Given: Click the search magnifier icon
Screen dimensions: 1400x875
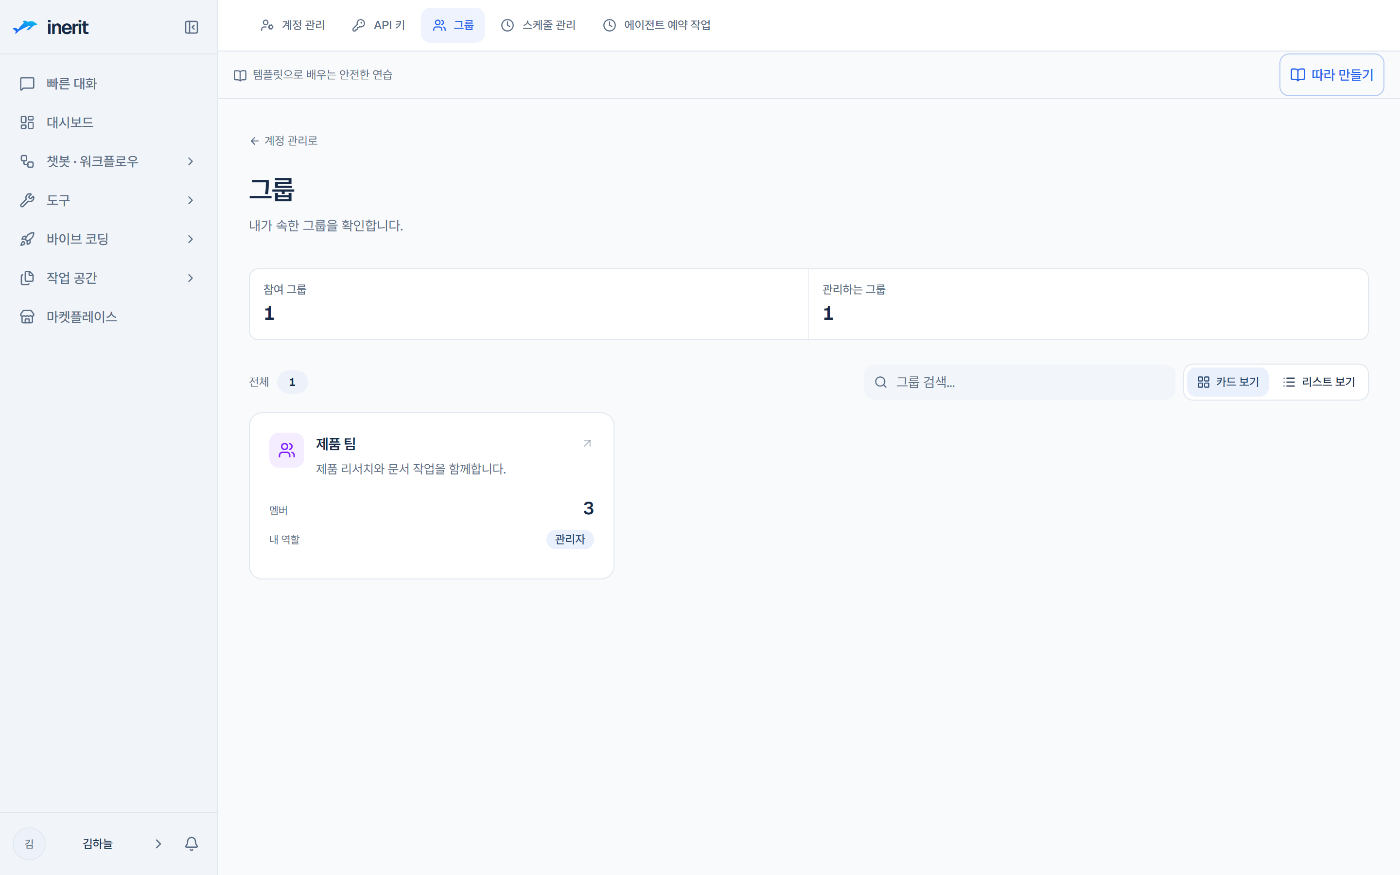Looking at the screenshot, I should coord(880,382).
